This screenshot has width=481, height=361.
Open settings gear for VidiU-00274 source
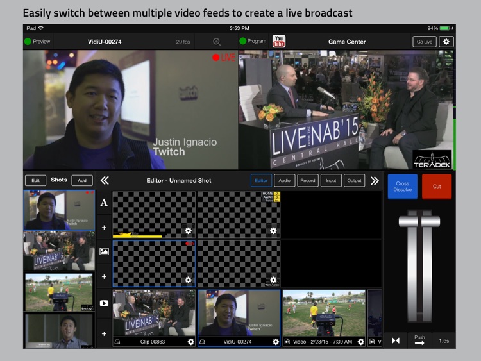tap(276, 342)
